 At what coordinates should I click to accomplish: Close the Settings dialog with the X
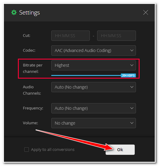145,12
